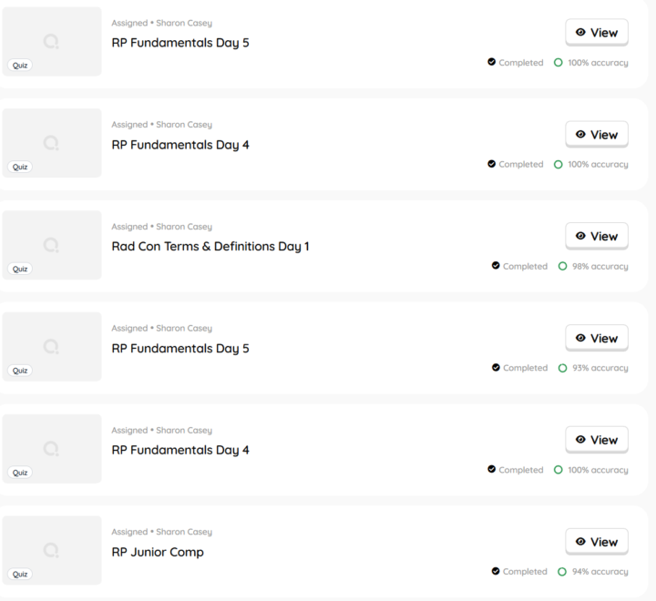The image size is (656, 601).
Task: Open the RP Junior Comp placeholder thumbnail
Action: click(x=52, y=550)
